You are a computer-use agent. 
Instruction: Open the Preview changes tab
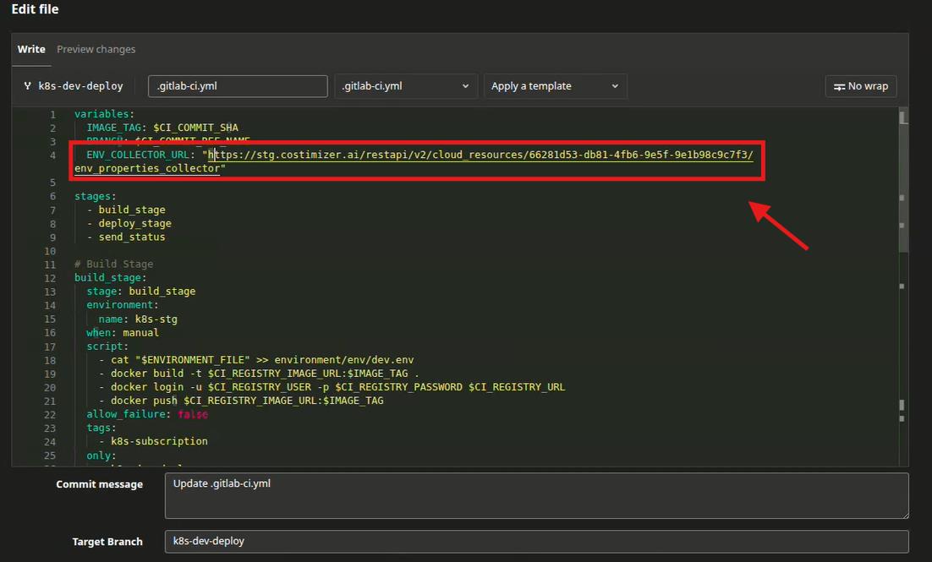click(96, 49)
